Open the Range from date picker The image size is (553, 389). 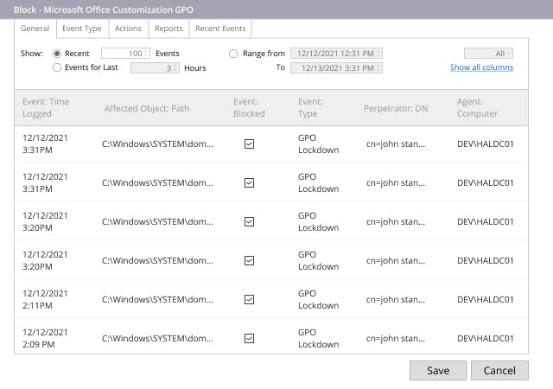point(336,54)
